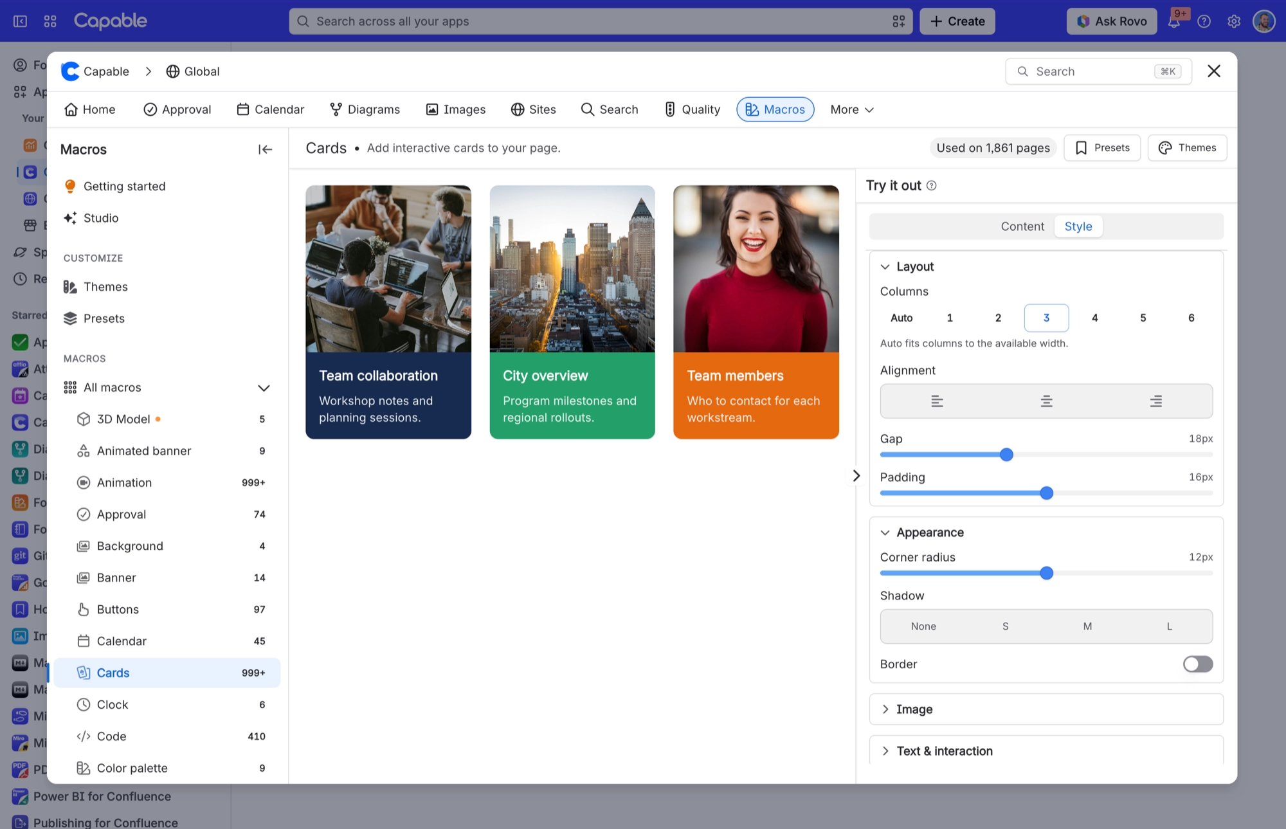Open the settings gear in top bar
The width and height of the screenshot is (1286, 829).
point(1234,21)
